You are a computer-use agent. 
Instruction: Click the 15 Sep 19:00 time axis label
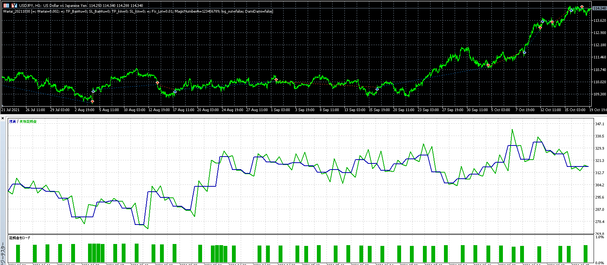click(379, 110)
